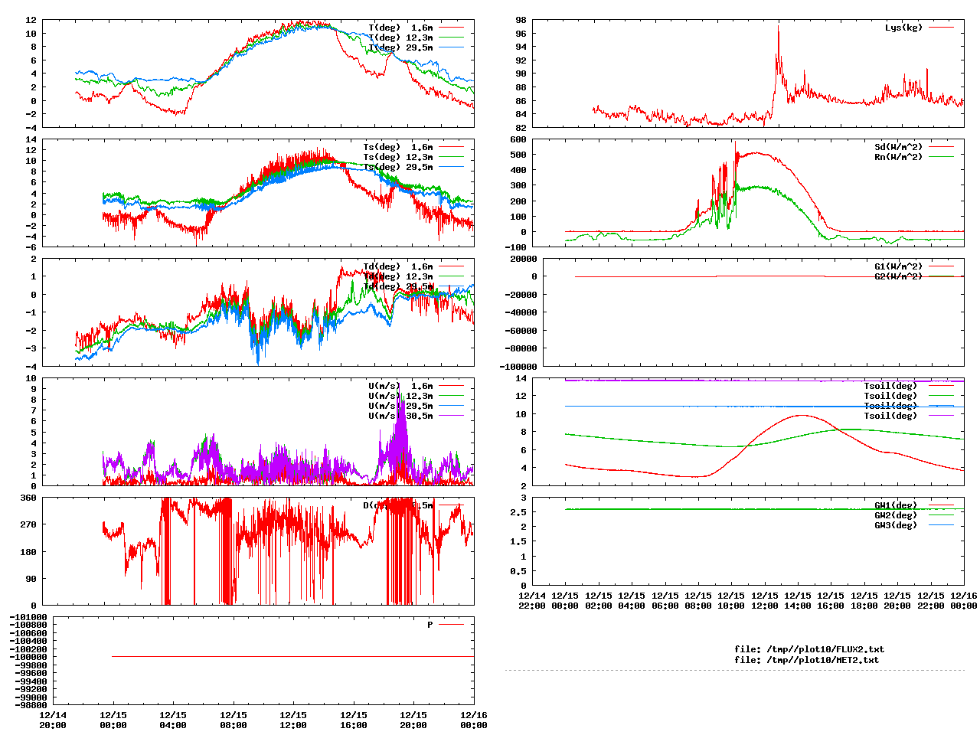
Task: Select the 'Rn(W/m^2)' legend label
Action: point(898,157)
